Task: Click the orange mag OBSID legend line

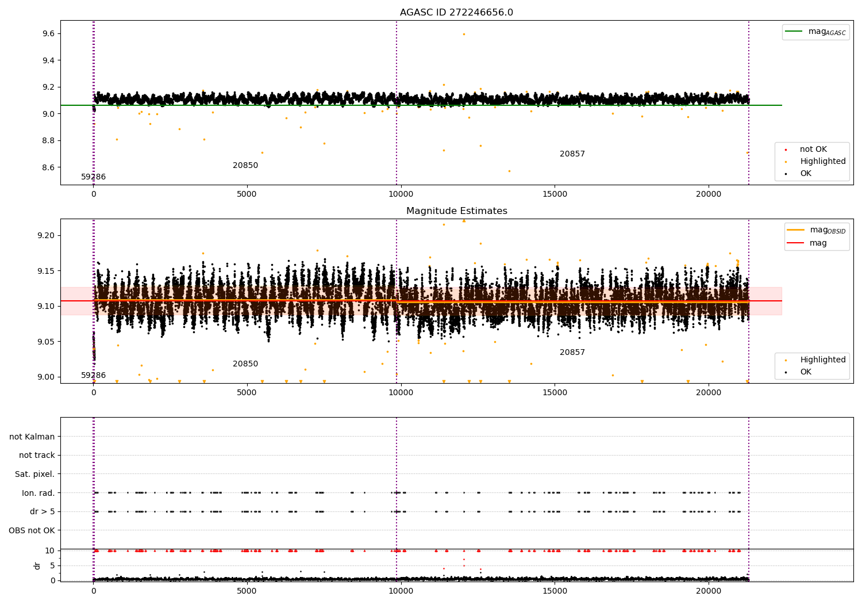Action: [796, 230]
